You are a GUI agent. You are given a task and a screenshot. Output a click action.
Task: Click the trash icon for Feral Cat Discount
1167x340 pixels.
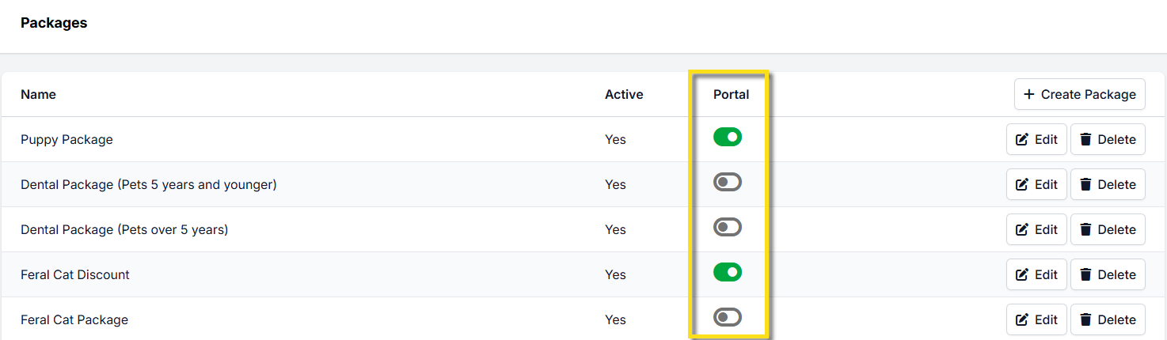1085,274
